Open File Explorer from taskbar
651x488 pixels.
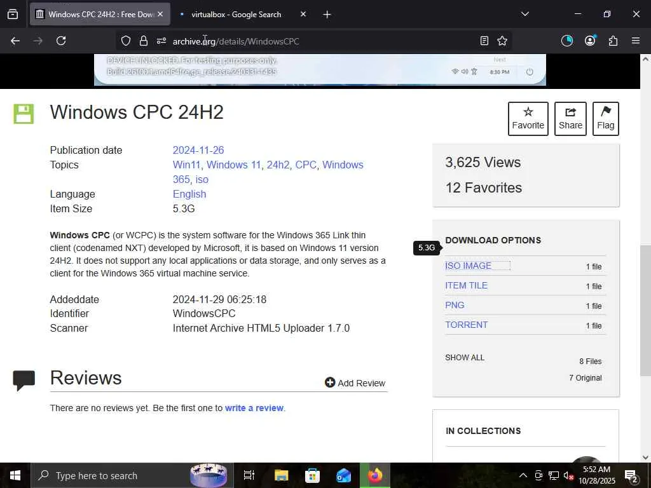[x=281, y=475]
